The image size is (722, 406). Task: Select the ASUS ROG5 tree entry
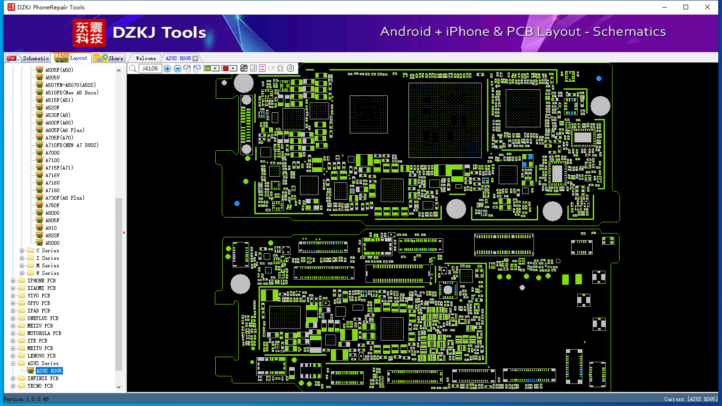49,371
